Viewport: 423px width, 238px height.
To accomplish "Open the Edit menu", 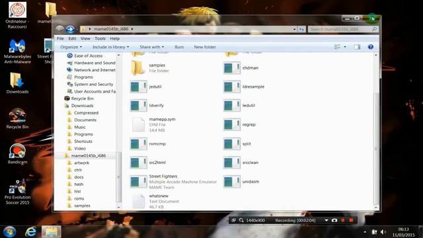I will [x=72, y=38].
